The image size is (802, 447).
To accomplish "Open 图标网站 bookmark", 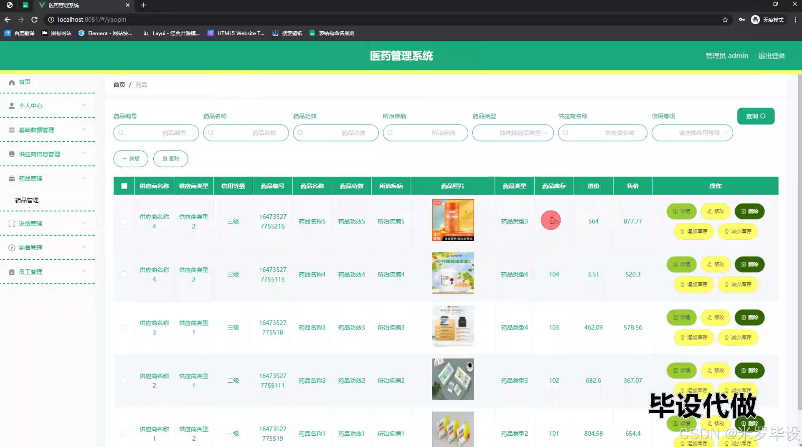I will click(x=56, y=33).
